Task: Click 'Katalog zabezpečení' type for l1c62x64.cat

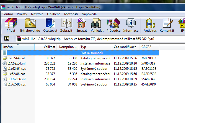Action: point(95,58)
